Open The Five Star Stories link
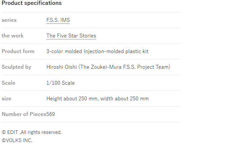 (71, 36)
